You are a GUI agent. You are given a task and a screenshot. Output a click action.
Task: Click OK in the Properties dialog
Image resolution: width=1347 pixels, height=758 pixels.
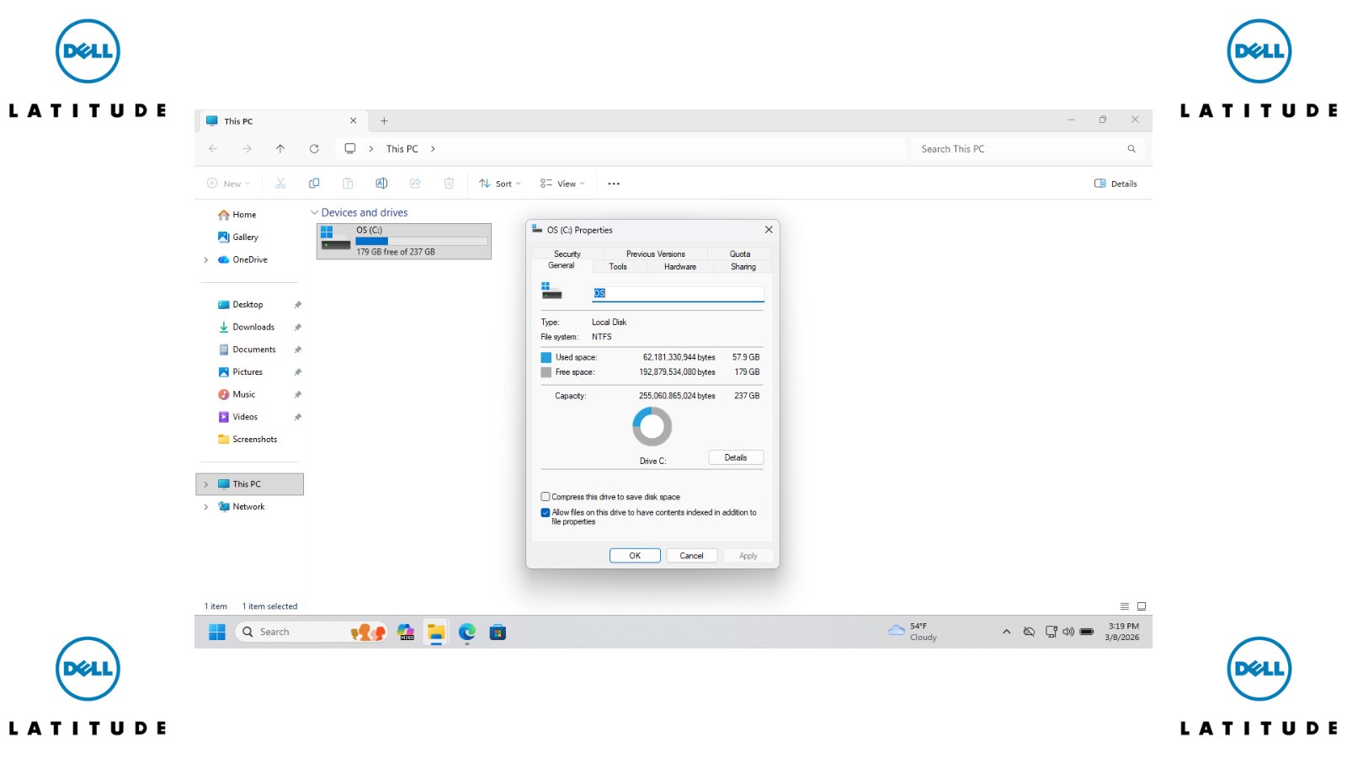coord(635,556)
